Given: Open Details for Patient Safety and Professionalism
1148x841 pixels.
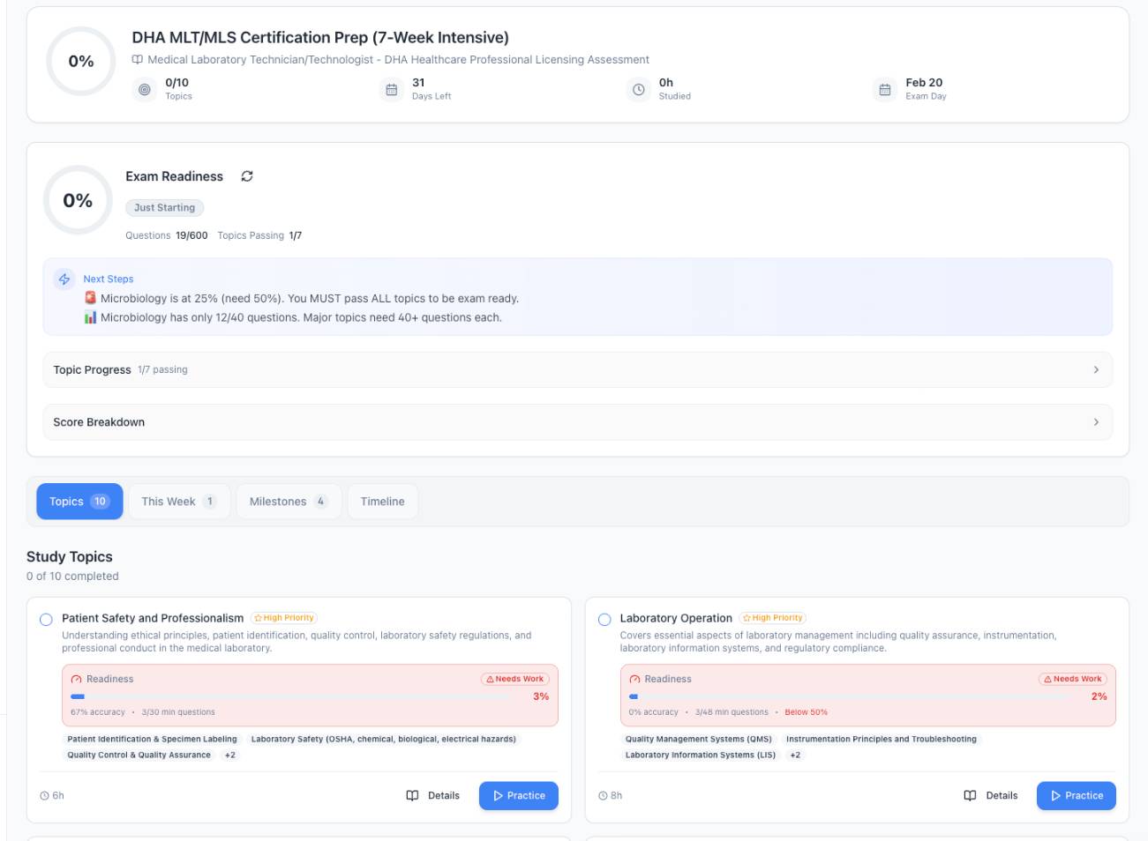Looking at the screenshot, I should click(x=433, y=796).
